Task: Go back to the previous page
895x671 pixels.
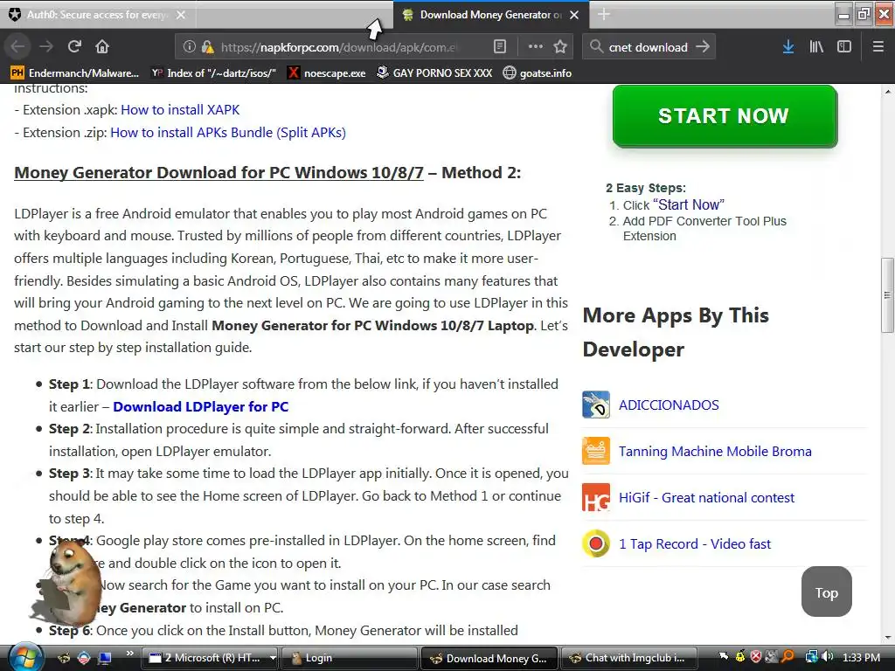Action: 17,47
